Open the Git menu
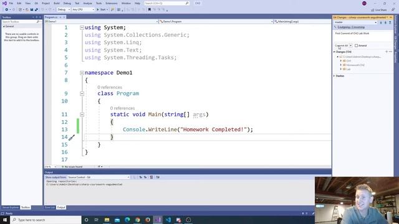The height and width of the screenshot is (224, 399). point(36,3)
